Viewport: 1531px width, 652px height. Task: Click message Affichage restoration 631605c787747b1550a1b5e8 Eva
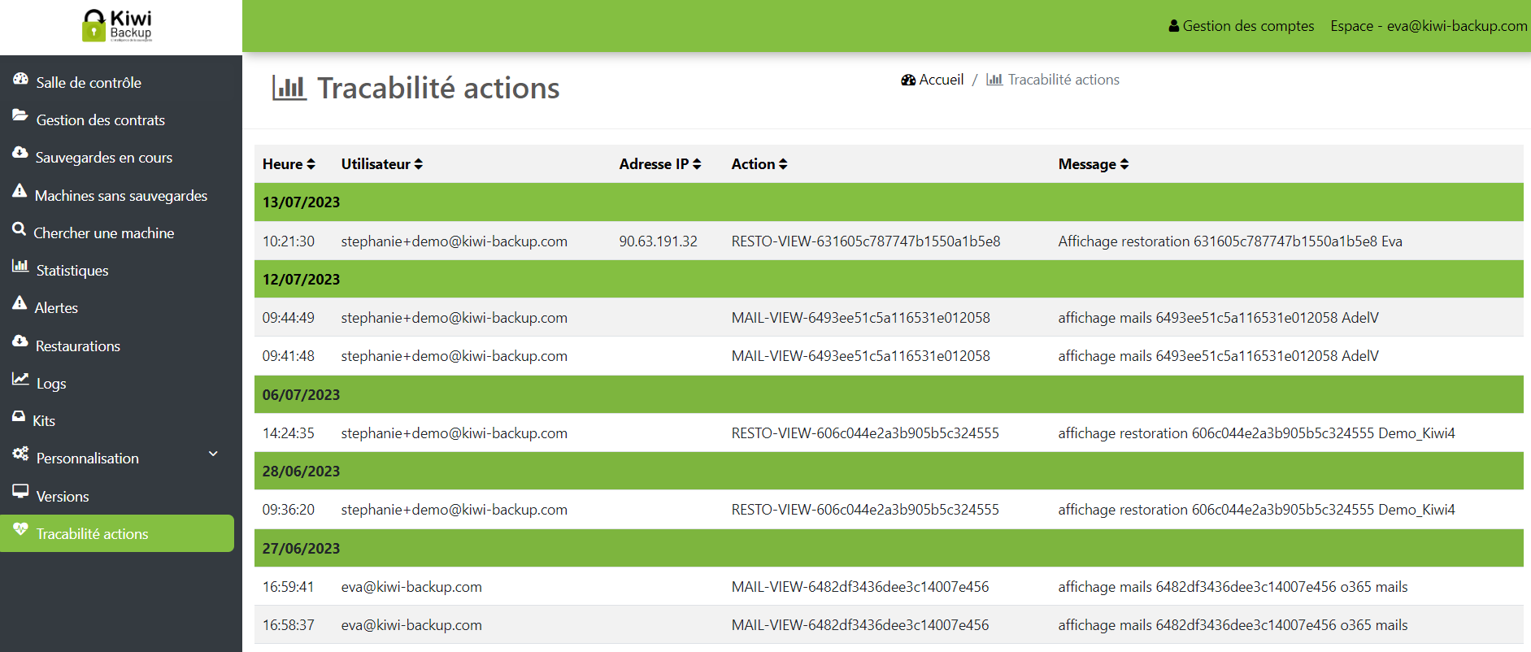[1230, 241]
